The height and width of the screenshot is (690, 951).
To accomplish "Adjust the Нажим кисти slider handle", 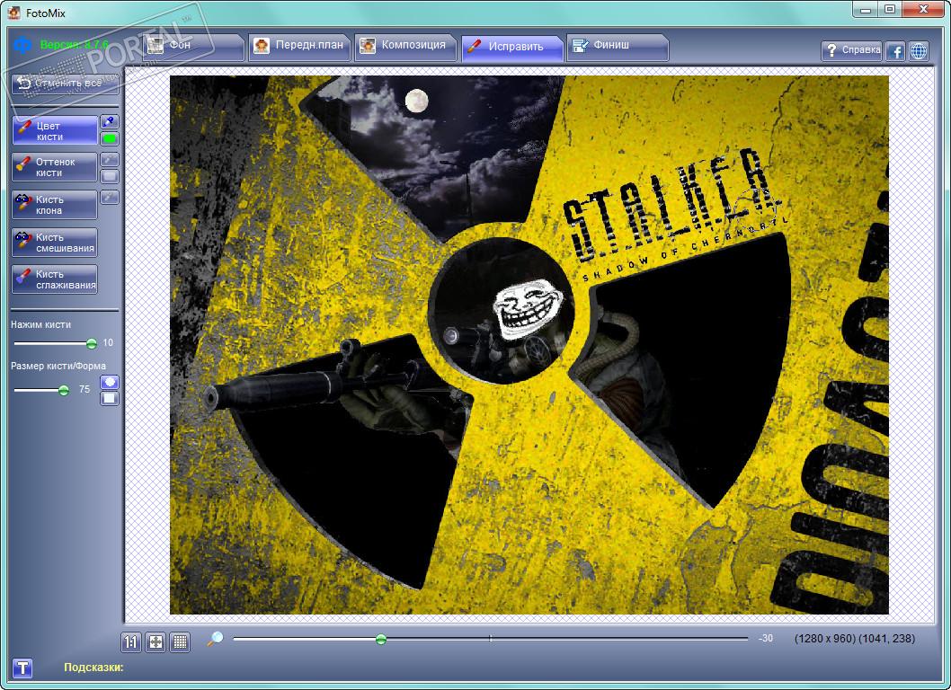I will [92, 344].
